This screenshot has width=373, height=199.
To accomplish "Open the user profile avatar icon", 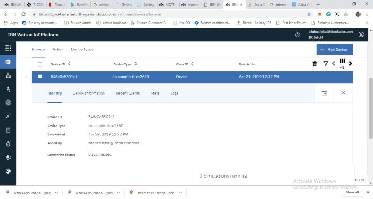I will click(361, 35).
